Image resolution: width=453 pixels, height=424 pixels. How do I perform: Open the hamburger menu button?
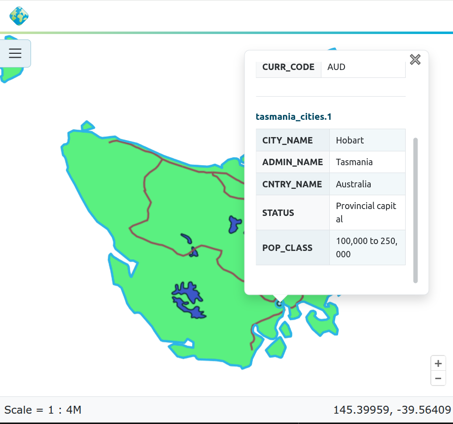pos(15,53)
